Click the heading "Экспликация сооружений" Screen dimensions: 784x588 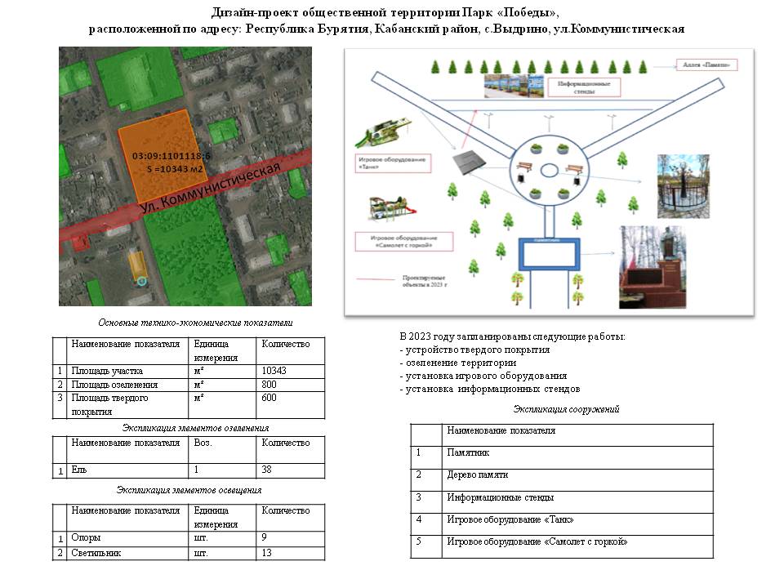point(566,409)
